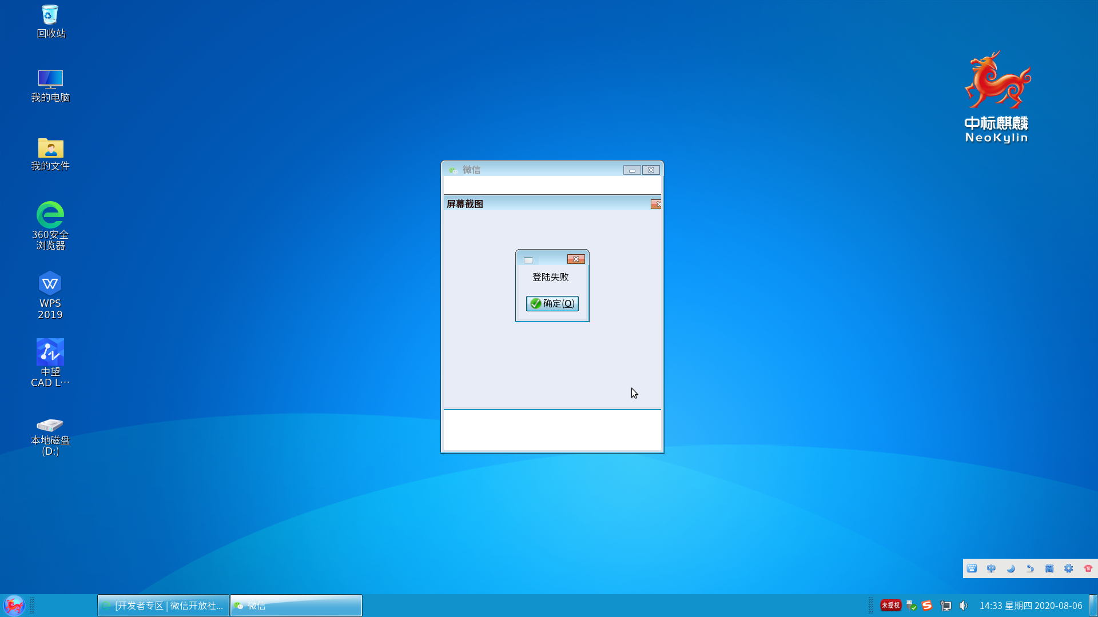Screen dimensions: 1098x617
Task: Select the 微信 taskbar window item
Action: click(x=296, y=606)
